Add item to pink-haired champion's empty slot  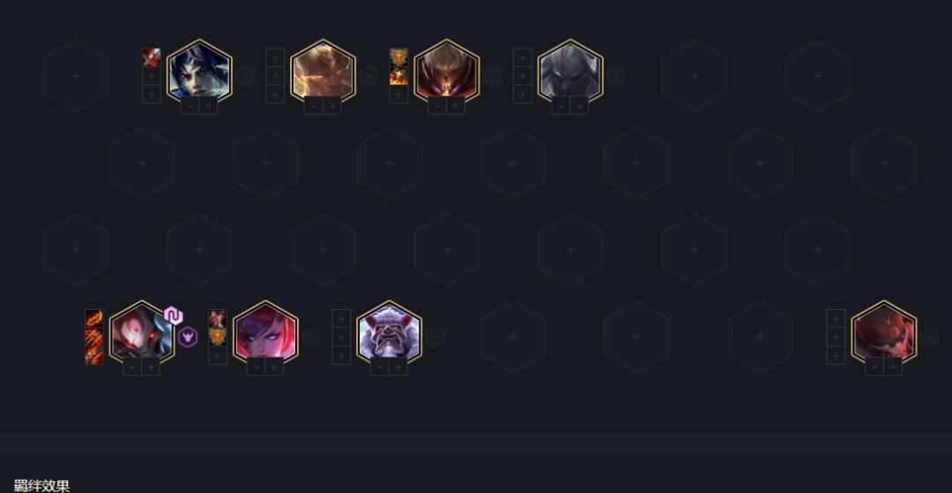click(x=218, y=356)
